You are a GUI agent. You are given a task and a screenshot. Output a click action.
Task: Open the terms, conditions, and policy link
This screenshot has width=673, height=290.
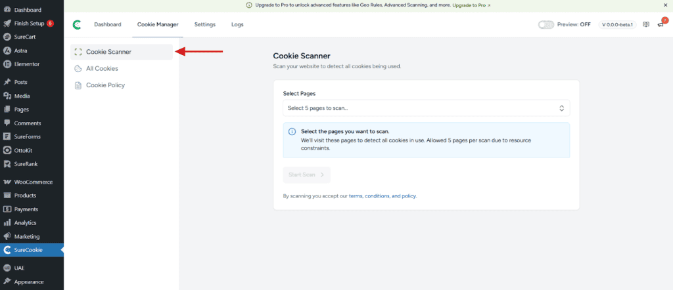click(x=383, y=196)
